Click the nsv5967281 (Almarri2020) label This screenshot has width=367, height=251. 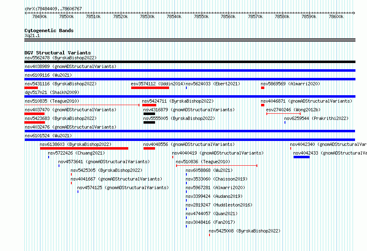click(x=215, y=188)
